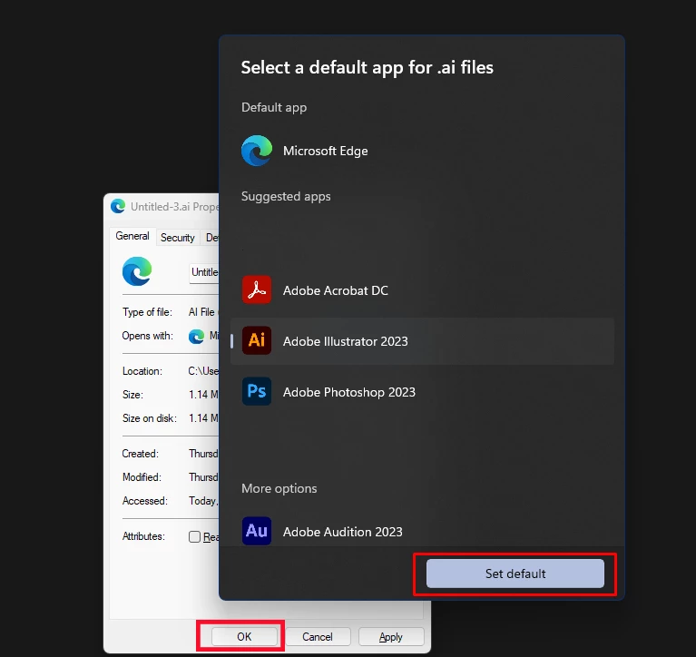Viewport: 696px width, 657px height.
Task: Choose the Adobe Audition 2023 label
Action: tap(343, 532)
